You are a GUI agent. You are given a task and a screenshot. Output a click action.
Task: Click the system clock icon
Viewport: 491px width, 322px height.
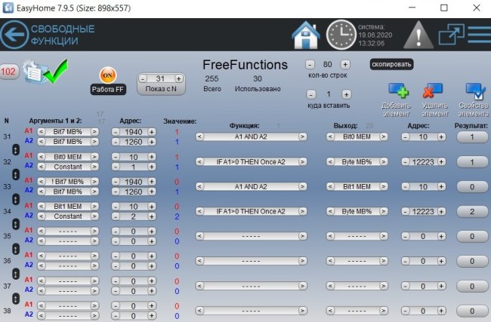(x=341, y=35)
